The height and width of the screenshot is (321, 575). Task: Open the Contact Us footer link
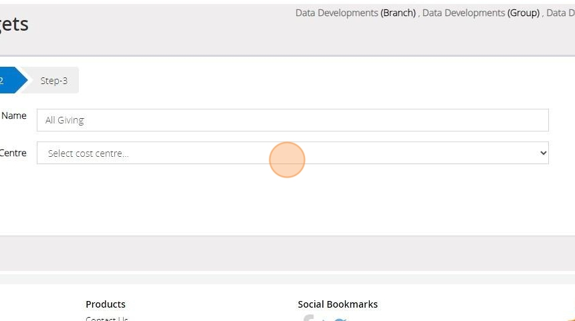click(x=107, y=319)
